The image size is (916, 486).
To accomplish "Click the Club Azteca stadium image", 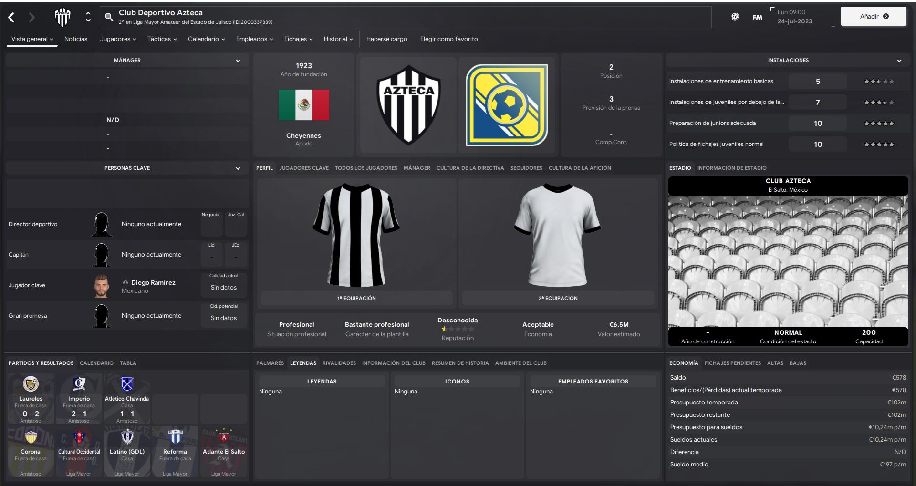I will (x=788, y=261).
